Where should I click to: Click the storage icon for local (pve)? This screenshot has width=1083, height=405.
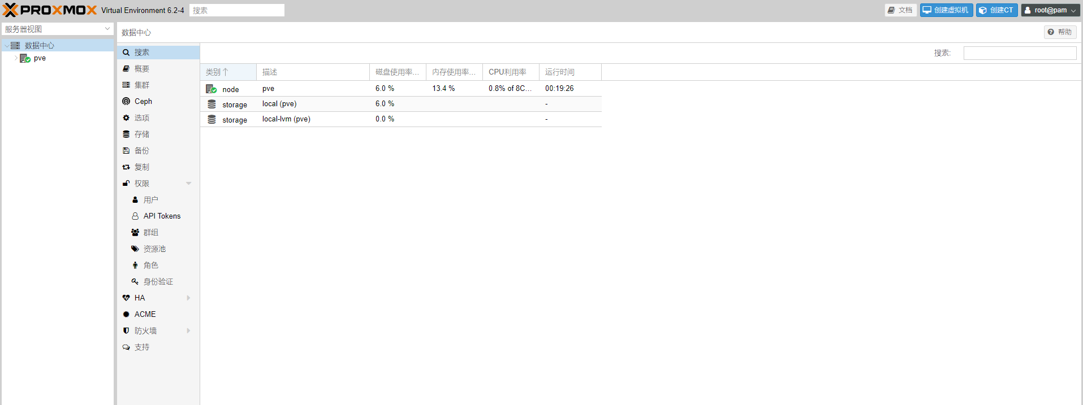tap(212, 104)
